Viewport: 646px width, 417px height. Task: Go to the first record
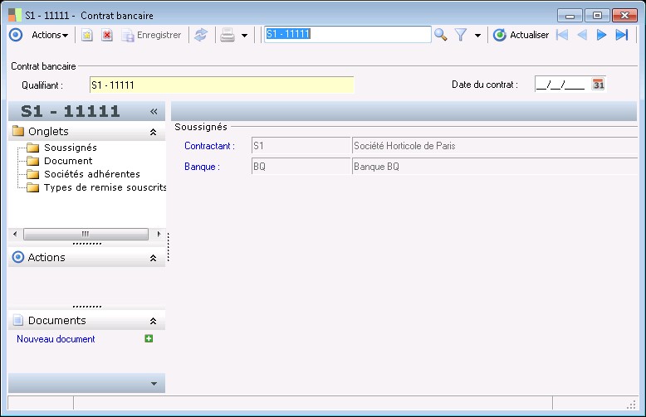[x=562, y=35]
